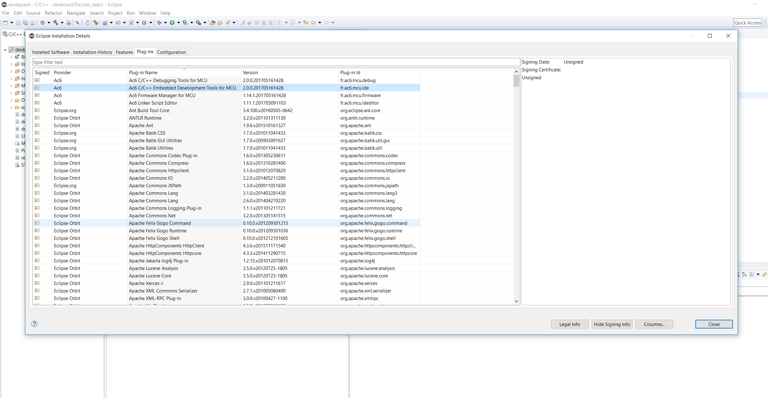
Task: Click the signing icon of fr.ac6.mcu.debug row
Action: tap(37, 80)
